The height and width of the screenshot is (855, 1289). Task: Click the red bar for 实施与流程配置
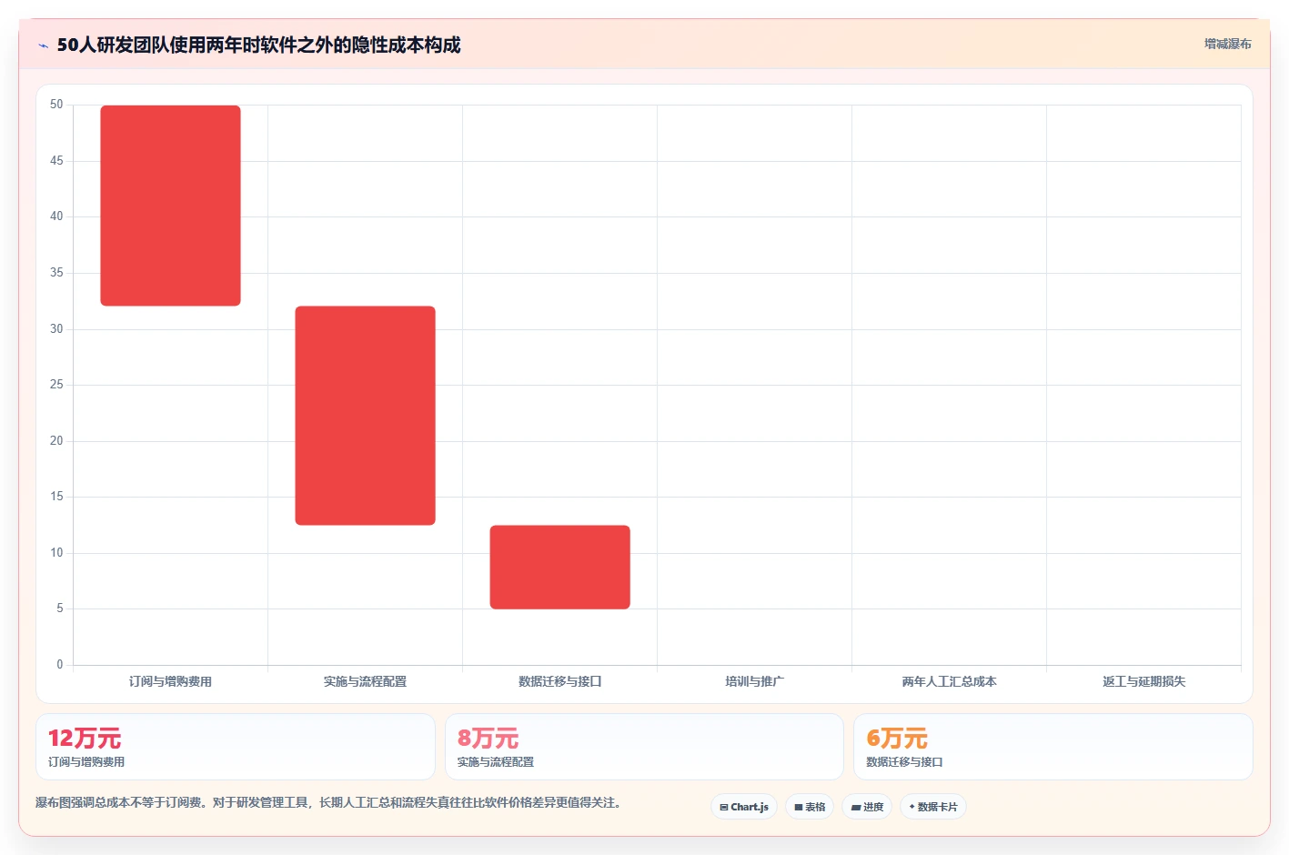(365, 416)
